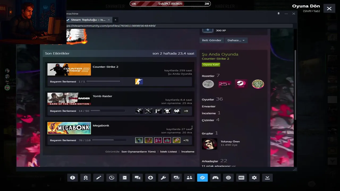The width and height of the screenshot is (340, 191).
Task: Click the Counter-Strike 2 achievement progress bar
Action: (x=103, y=81)
